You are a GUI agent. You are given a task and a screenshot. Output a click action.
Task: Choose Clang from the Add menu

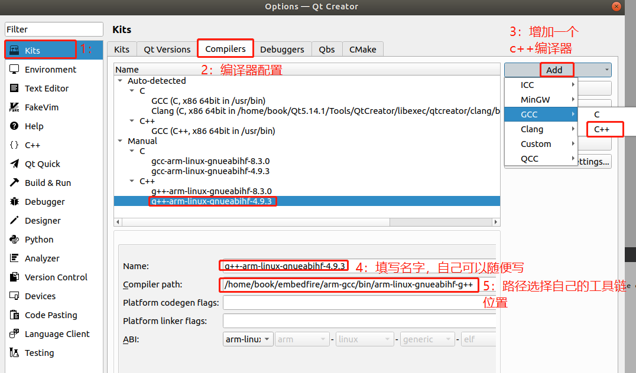(x=541, y=129)
